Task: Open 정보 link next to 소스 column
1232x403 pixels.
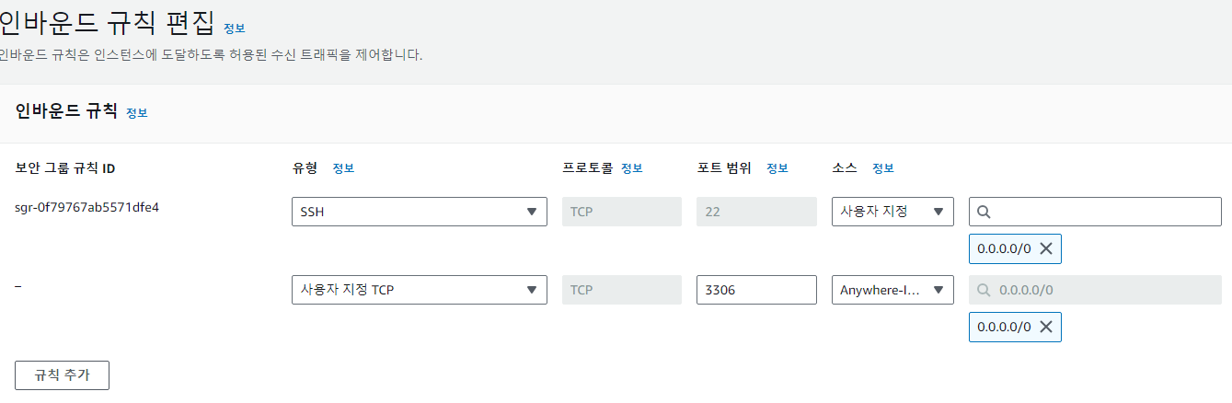Action: (x=883, y=168)
